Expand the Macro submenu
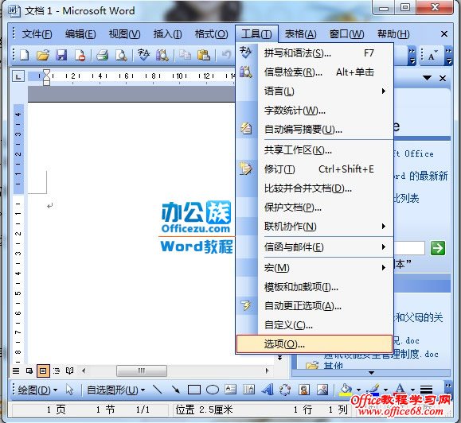 [x=314, y=268]
